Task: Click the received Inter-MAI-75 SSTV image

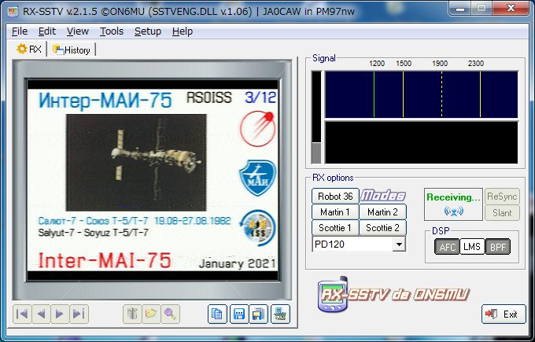Action: [x=152, y=180]
